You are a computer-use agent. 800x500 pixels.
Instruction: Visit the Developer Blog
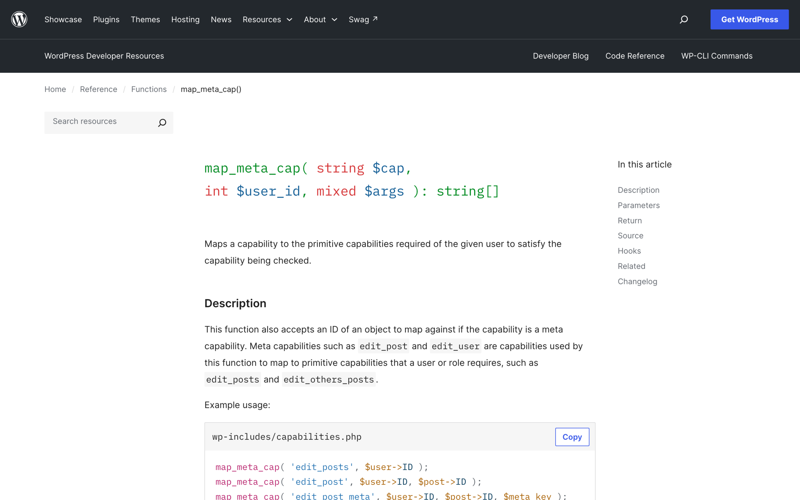(x=561, y=56)
